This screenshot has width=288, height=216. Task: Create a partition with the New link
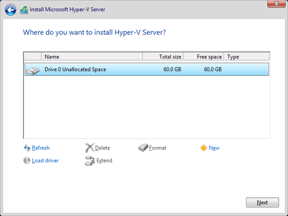(214, 148)
